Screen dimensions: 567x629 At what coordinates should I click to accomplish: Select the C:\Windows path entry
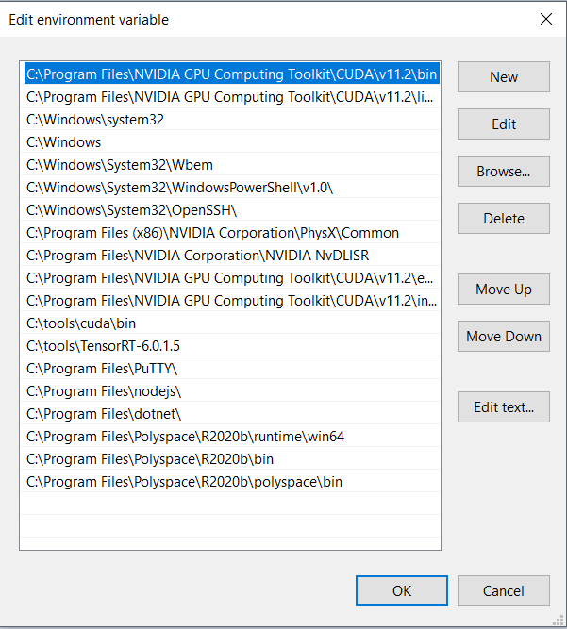tap(64, 142)
